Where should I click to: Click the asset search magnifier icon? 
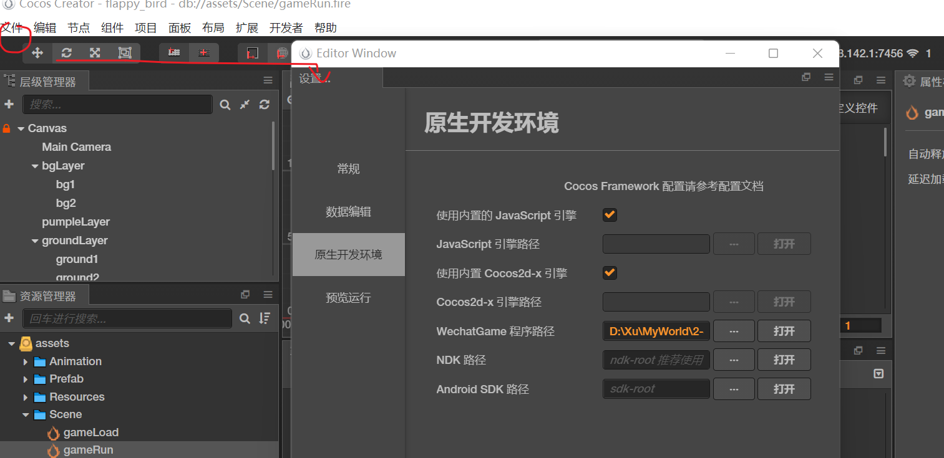[x=245, y=318]
